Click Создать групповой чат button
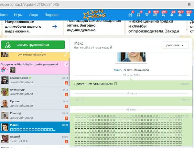Screen dimensions: 194x148 click(x=33, y=45)
